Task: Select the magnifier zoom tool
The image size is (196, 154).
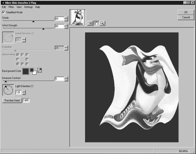Action: tap(102, 23)
